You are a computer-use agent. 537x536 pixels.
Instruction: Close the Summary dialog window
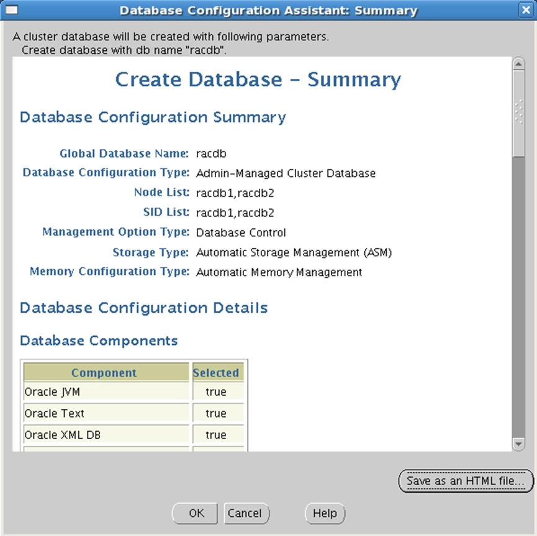[526, 10]
